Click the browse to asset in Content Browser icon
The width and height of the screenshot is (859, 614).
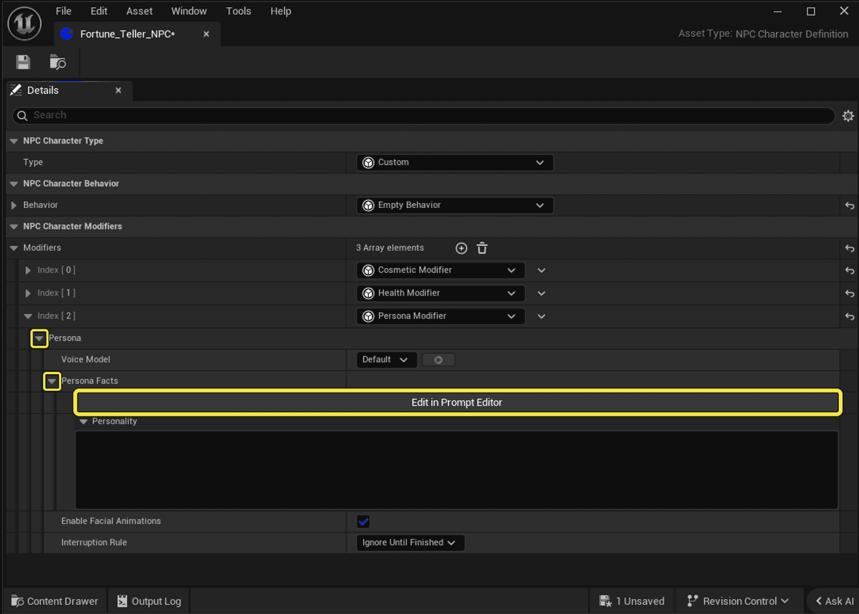point(58,62)
